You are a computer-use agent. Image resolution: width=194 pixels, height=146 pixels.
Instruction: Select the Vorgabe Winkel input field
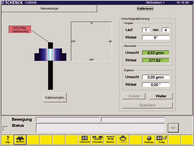tap(156, 38)
